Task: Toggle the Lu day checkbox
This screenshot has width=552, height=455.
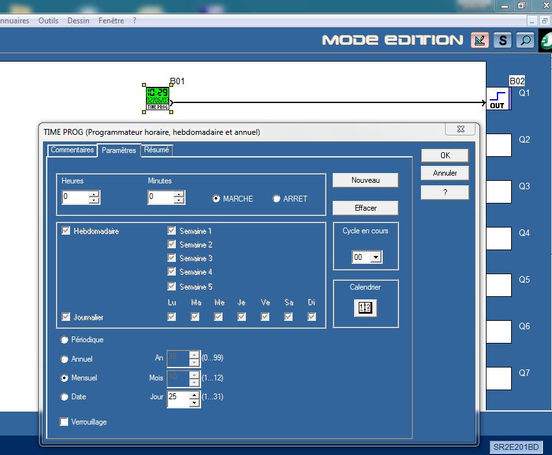Action: pyautogui.click(x=172, y=317)
